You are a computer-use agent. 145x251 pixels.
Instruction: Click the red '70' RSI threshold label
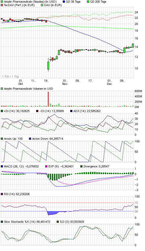coord(136,203)
